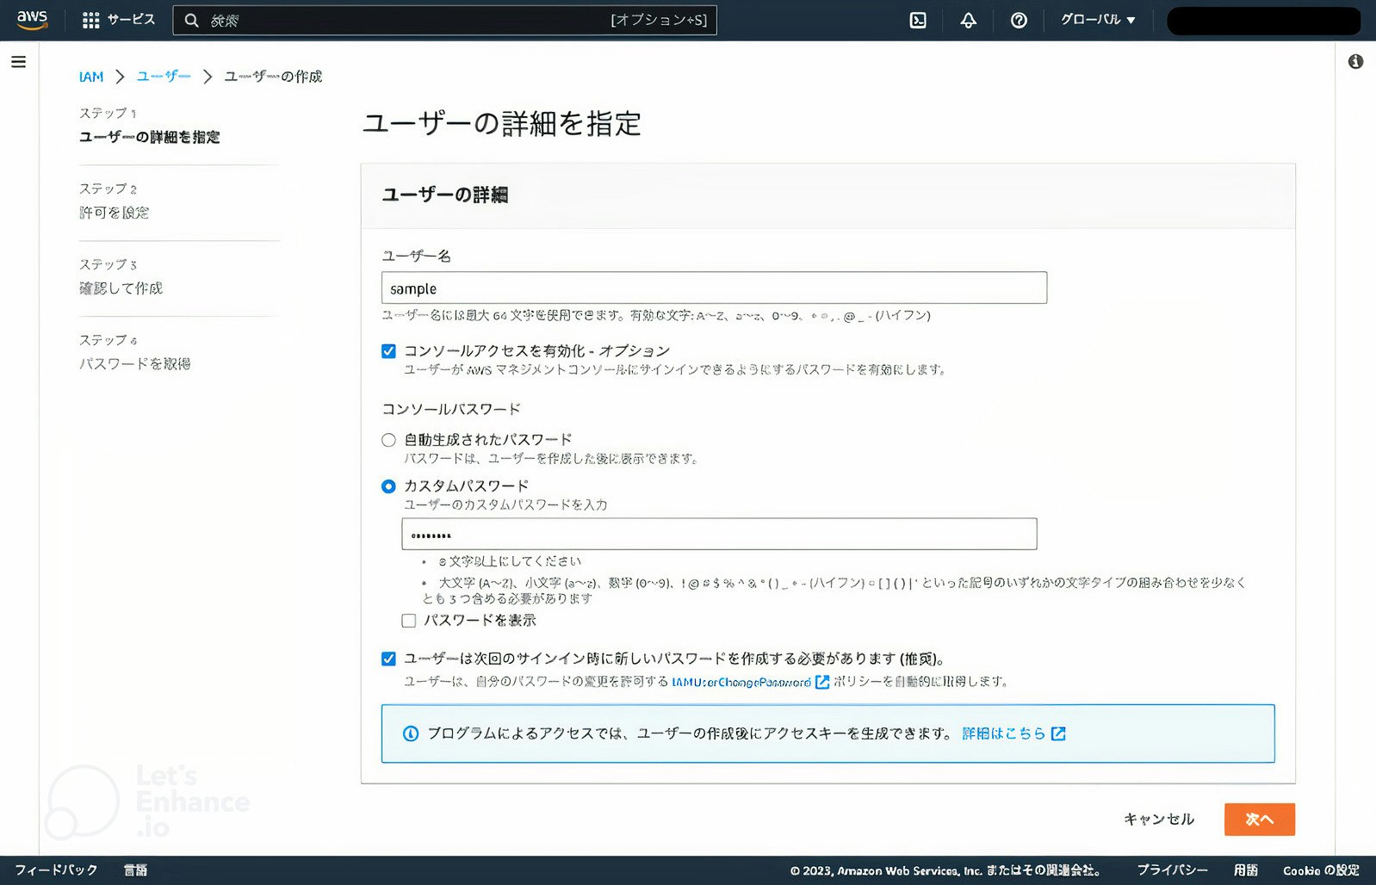Click the コンソールパスワード section label
This screenshot has width=1376, height=885.
click(x=451, y=409)
